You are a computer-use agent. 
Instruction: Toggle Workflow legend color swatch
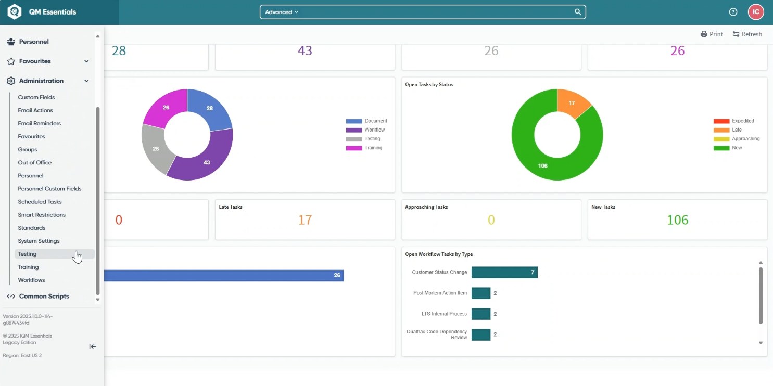[x=353, y=130]
